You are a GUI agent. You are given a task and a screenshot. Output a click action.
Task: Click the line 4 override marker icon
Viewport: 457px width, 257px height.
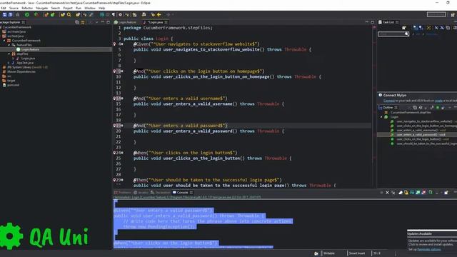[x=114, y=44]
